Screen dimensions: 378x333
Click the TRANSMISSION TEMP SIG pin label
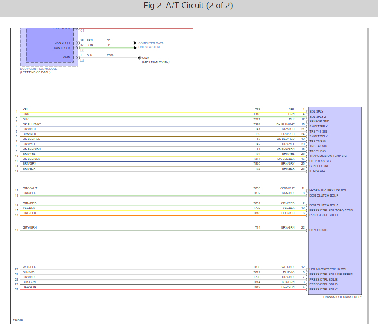328,156
